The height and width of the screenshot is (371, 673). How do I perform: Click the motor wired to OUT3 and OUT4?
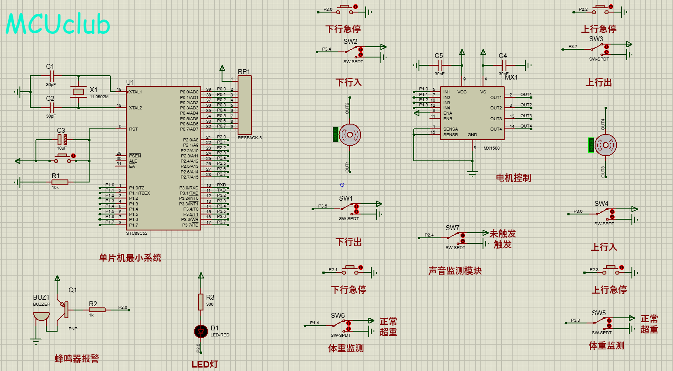point(605,145)
